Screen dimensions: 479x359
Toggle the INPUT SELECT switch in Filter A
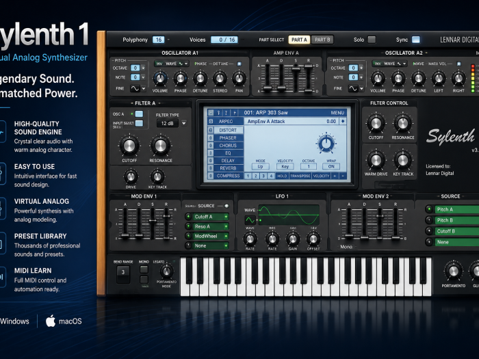click(139, 123)
